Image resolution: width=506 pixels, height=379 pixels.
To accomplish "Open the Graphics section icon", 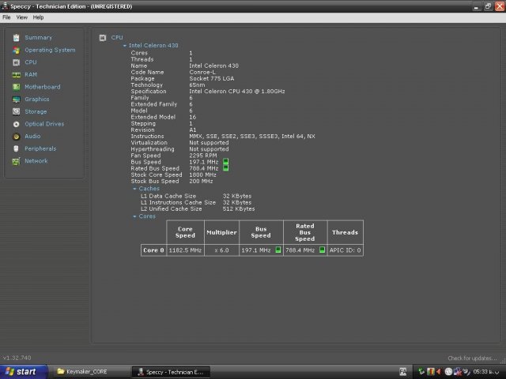I will (16, 99).
